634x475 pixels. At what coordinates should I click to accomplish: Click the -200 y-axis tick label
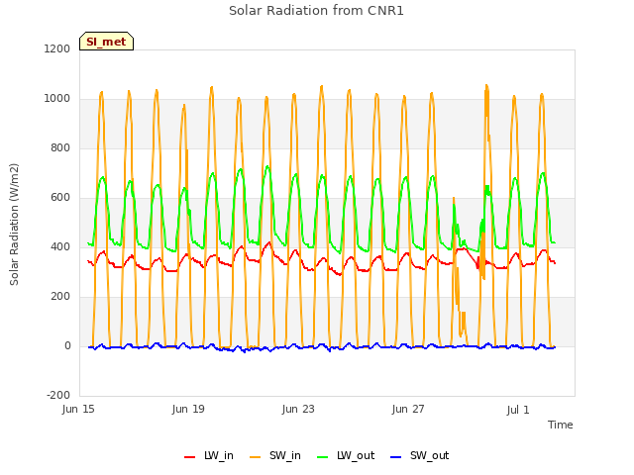(x=58, y=395)
